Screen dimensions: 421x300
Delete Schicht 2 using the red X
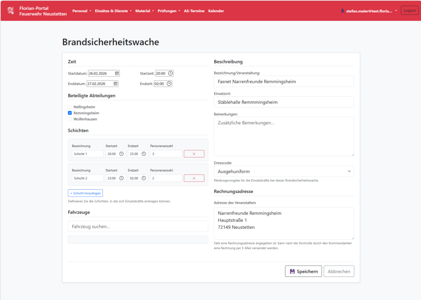(194, 178)
